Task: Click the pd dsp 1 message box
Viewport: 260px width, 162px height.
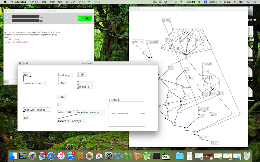Action: tap(86, 85)
